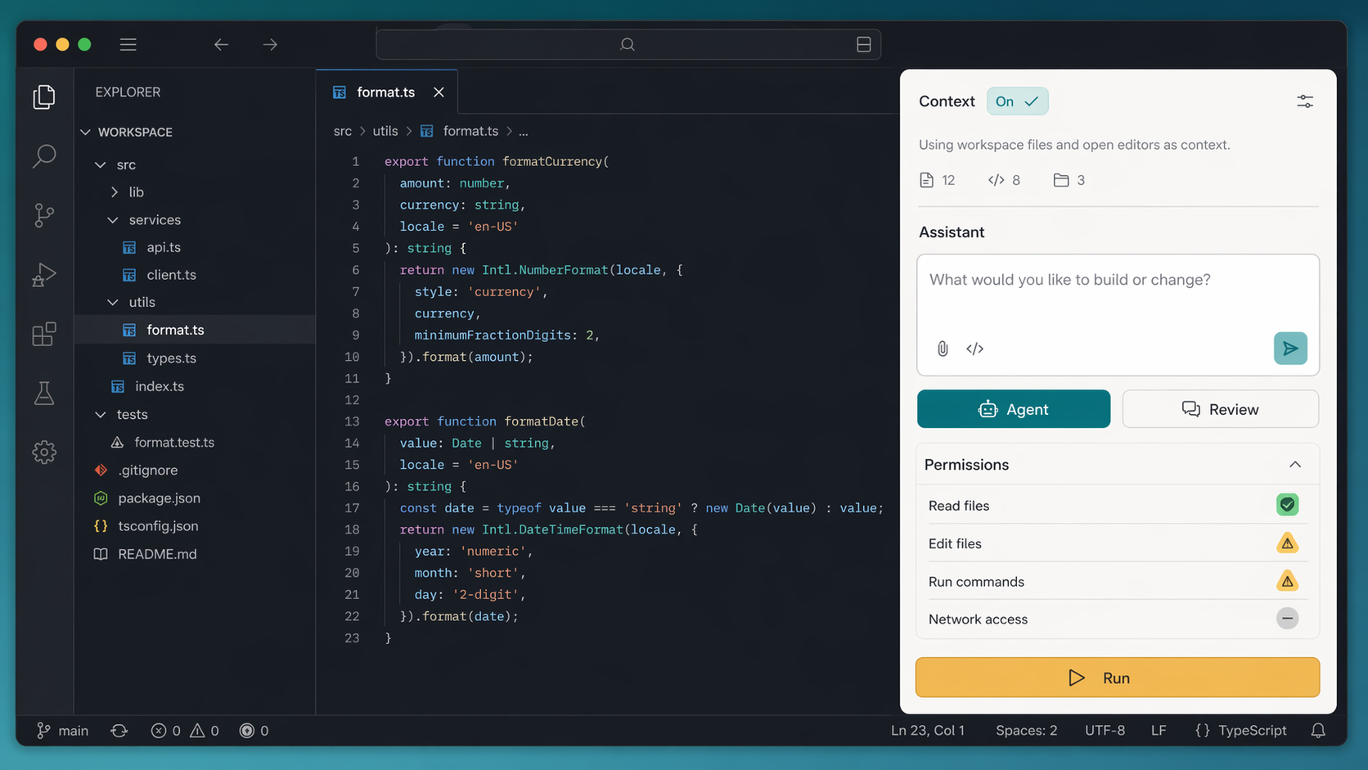Select the Source Control icon
Viewport: 1368px width, 770px height.
pyautogui.click(x=44, y=215)
